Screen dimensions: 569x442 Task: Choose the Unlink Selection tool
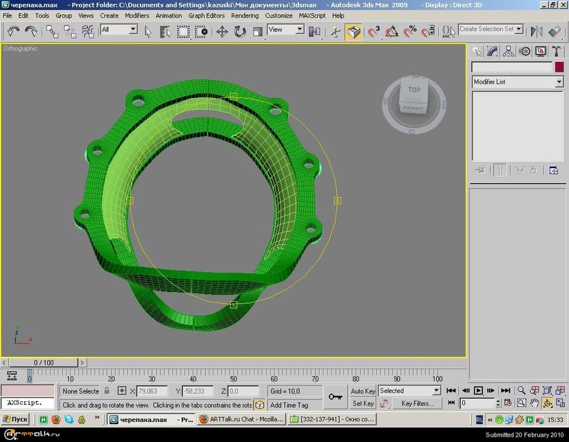pos(69,32)
